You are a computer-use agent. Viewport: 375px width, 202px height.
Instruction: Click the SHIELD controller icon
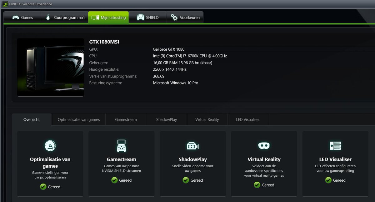(x=141, y=18)
